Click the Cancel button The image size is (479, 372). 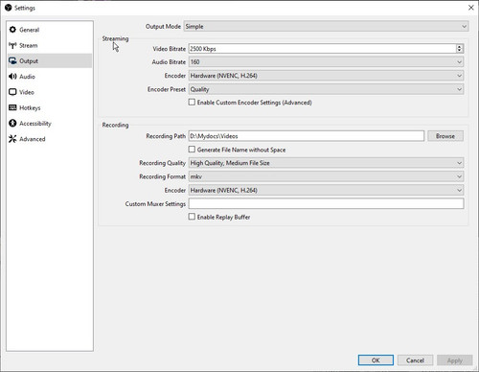point(415,360)
